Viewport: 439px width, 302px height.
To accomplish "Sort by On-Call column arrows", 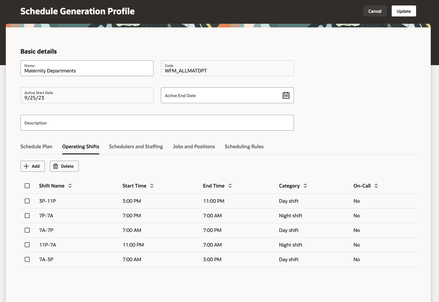I will point(376,186).
